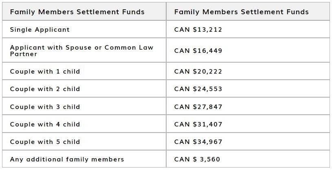Viewport: 332px width, 170px height.
Task: Click the 'Couple with 5 child' row label
Action: [45, 142]
